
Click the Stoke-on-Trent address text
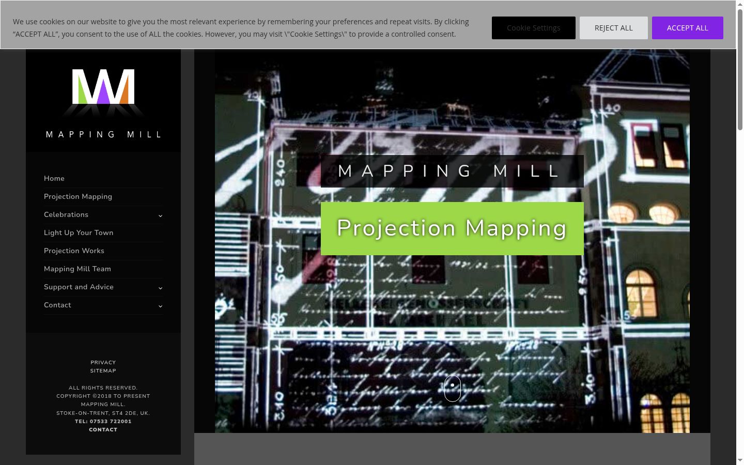coord(103,413)
